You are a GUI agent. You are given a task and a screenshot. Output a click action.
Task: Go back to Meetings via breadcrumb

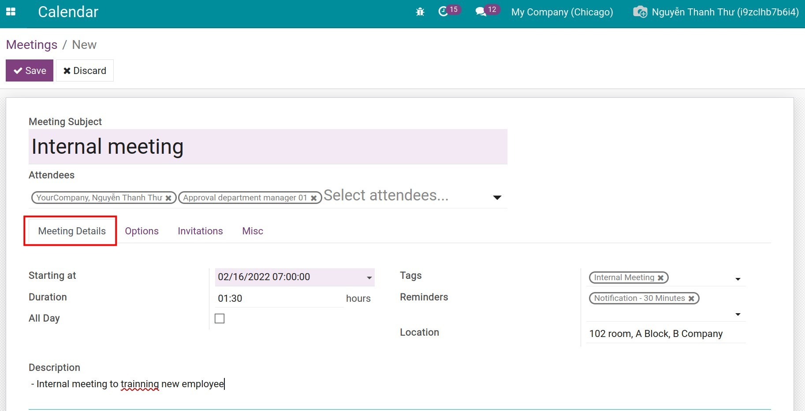click(x=31, y=44)
